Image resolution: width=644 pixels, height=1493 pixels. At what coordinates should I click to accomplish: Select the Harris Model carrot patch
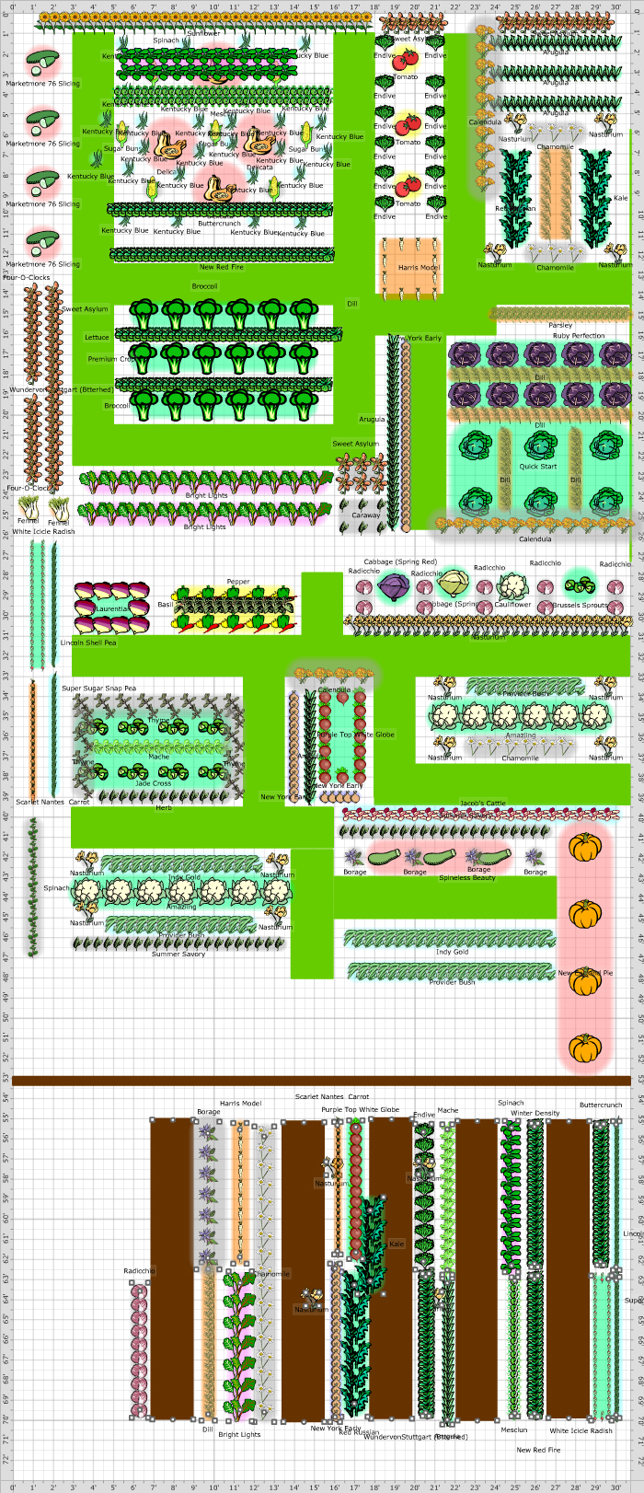(x=410, y=264)
